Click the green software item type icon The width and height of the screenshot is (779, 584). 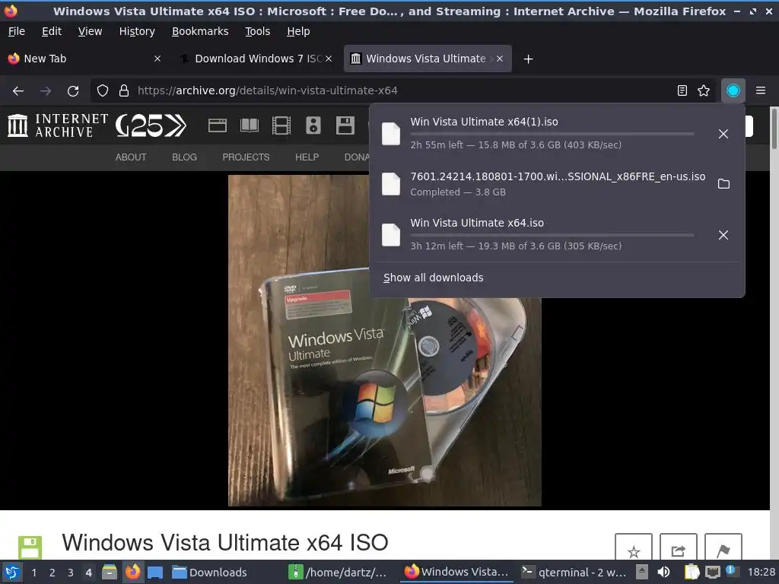click(x=30, y=547)
